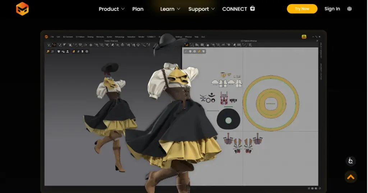368x193 pixels.
Task: Open the Window menu in the app
Action: click(188, 37)
